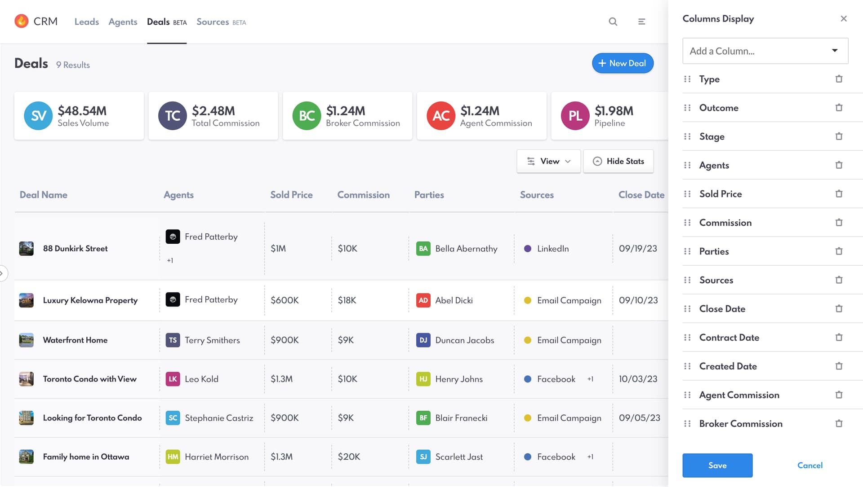The width and height of the screenshot is (863, 487).
Task: Open the hamburger menu icon
Action: [641, 22]
